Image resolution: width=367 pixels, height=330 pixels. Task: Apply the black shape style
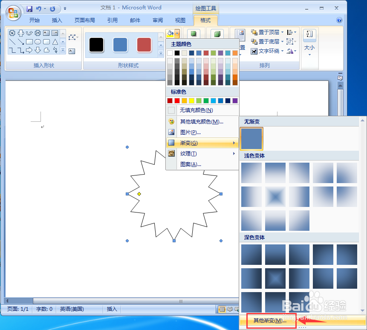tap(96, 45)
